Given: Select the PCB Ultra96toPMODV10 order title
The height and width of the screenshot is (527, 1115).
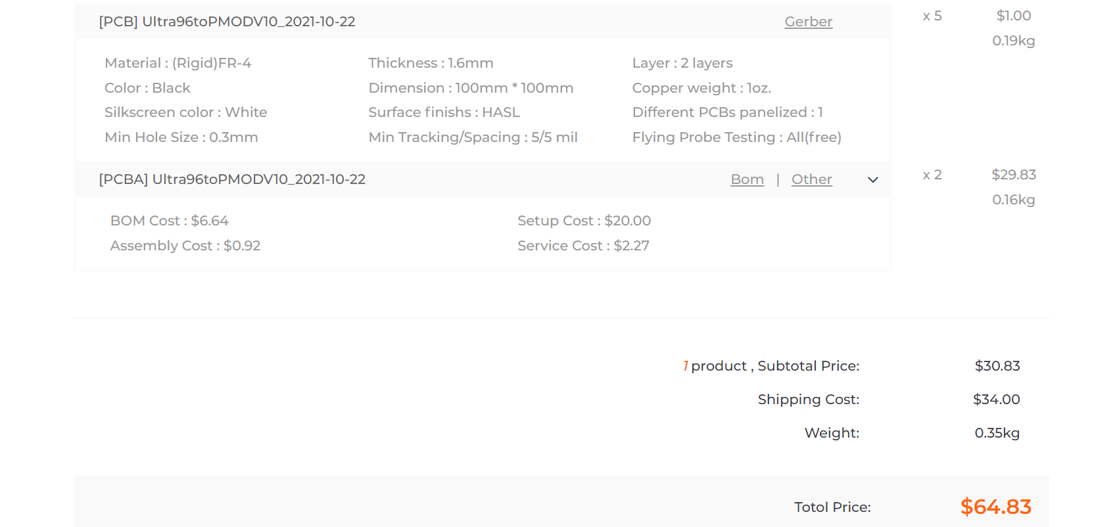Looking at the screenshot, I should (227, 22).
